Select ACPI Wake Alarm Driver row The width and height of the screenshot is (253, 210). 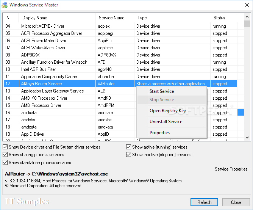[120, 48]
